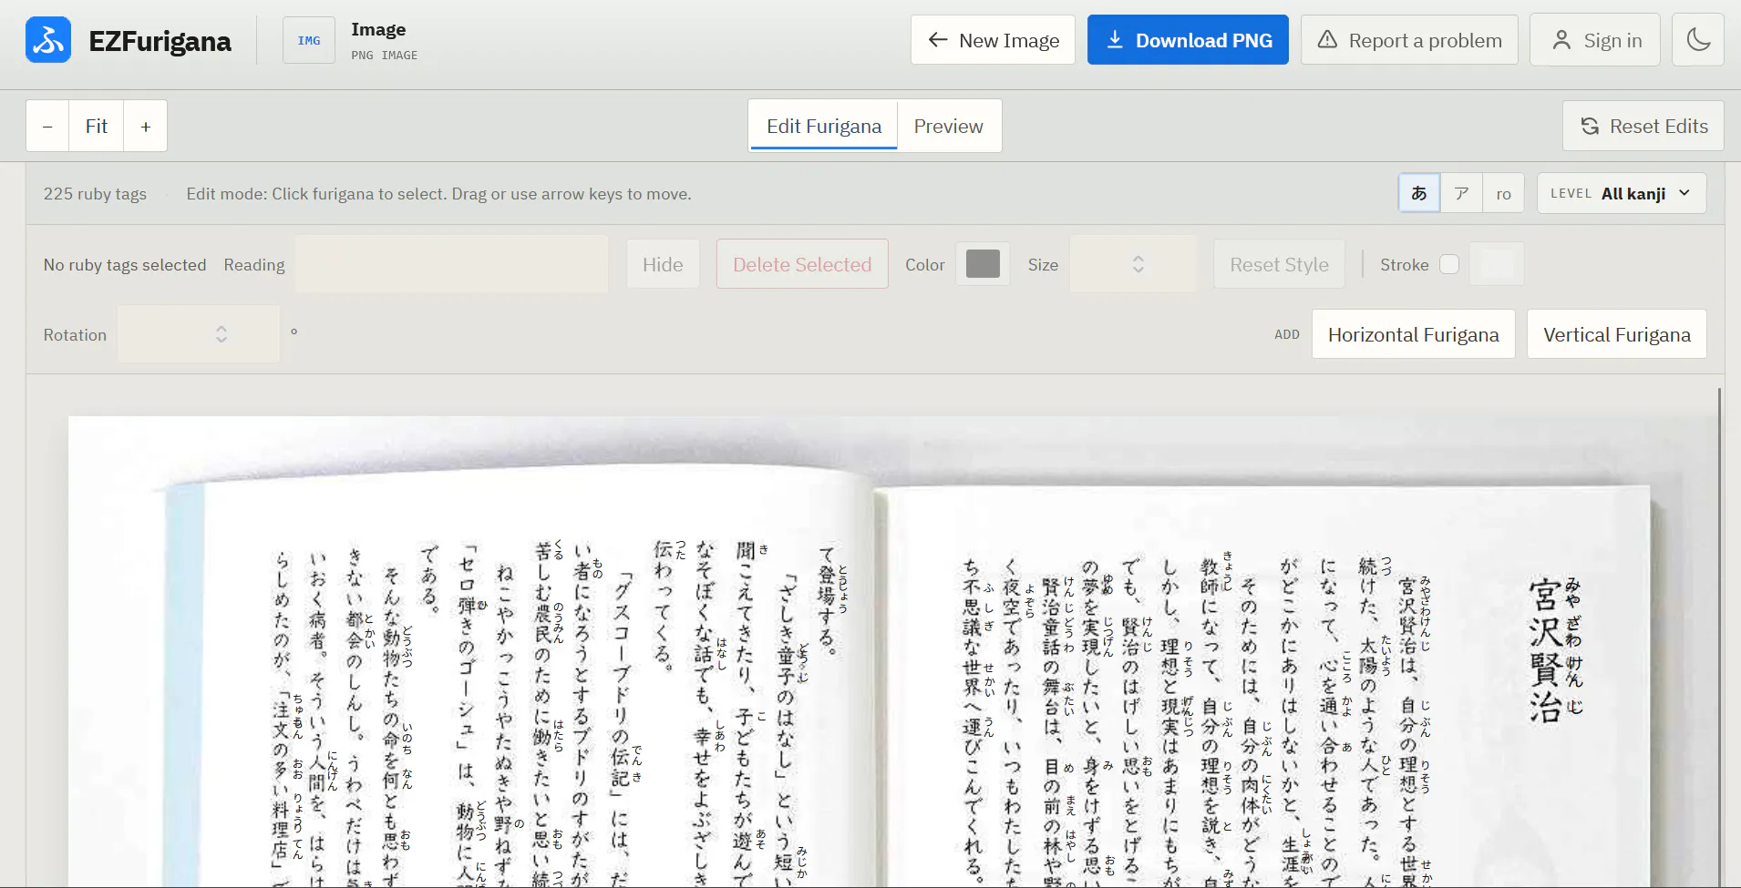Viewport: 1741px width, 888px height.
Task: Click the '225 ruby tags' count text
Action: [95, 193]
